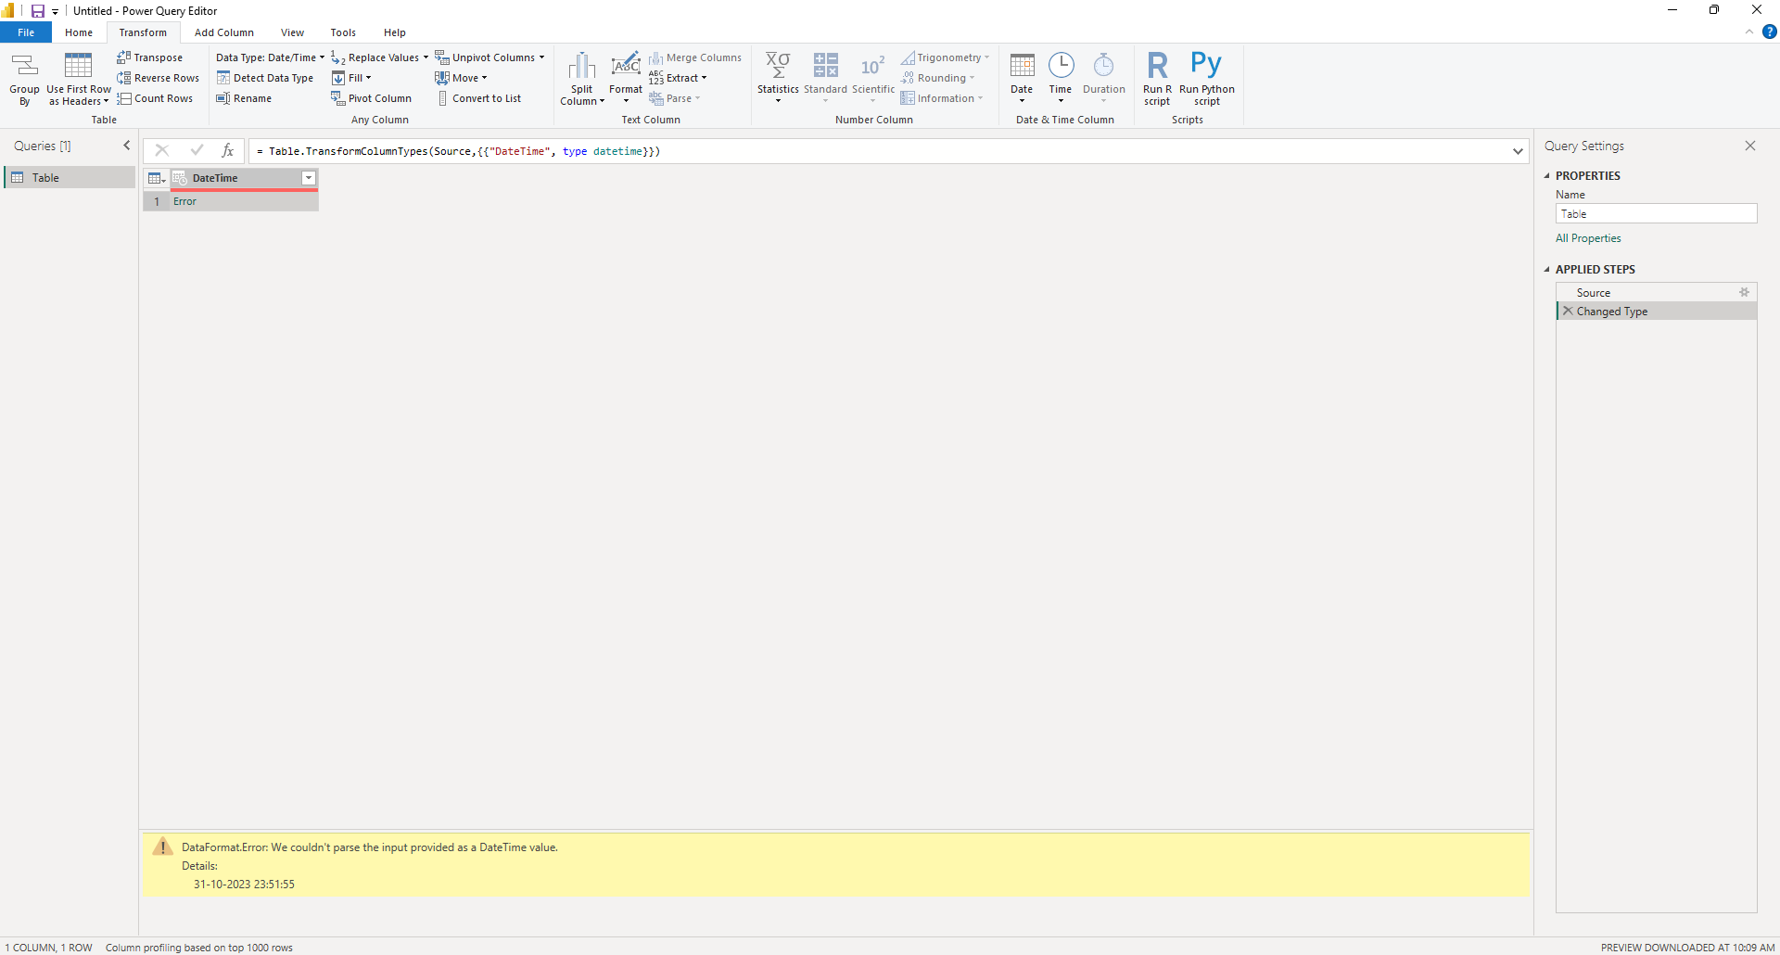Click Convert to List

coord(478,98)
